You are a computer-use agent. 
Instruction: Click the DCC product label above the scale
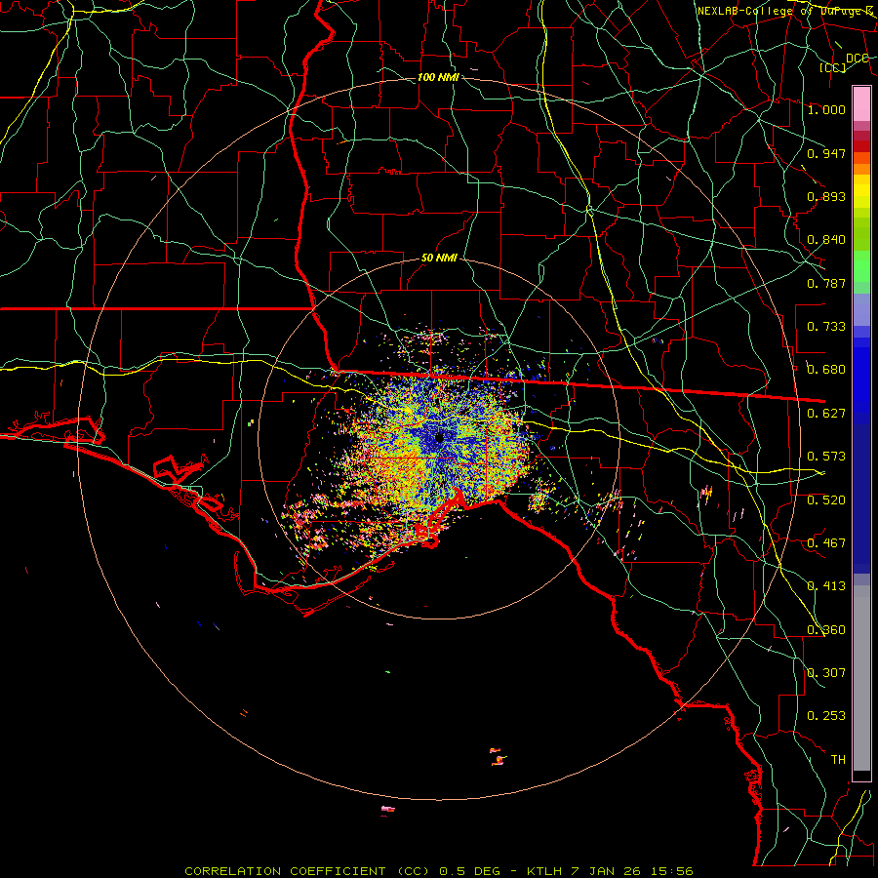(857, 59)
